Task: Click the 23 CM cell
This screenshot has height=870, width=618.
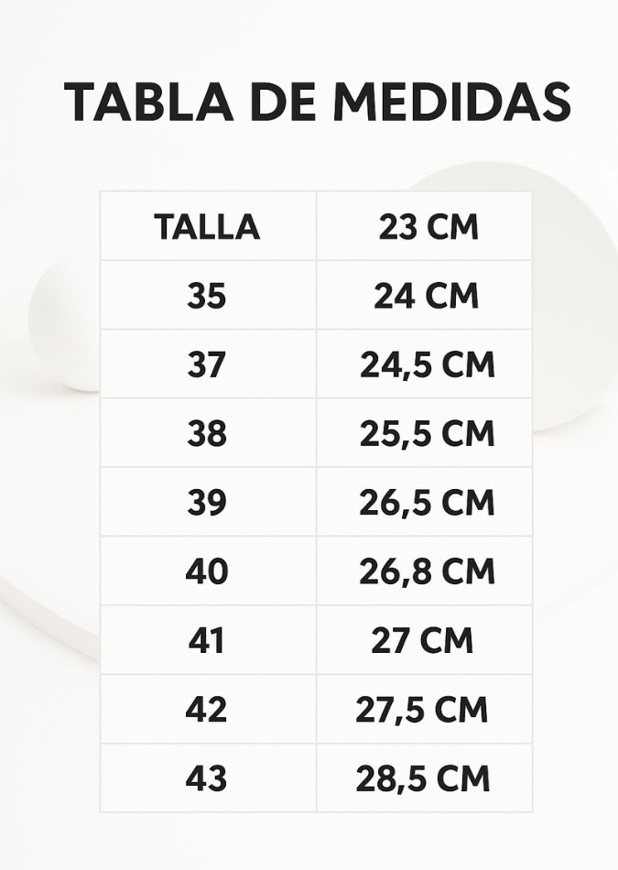Action: [428, 227]
